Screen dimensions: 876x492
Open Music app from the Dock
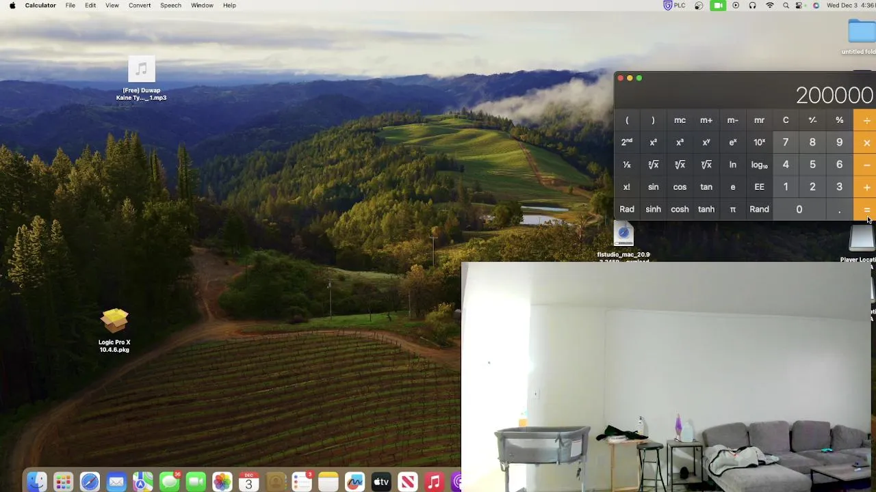coord(434,482)
